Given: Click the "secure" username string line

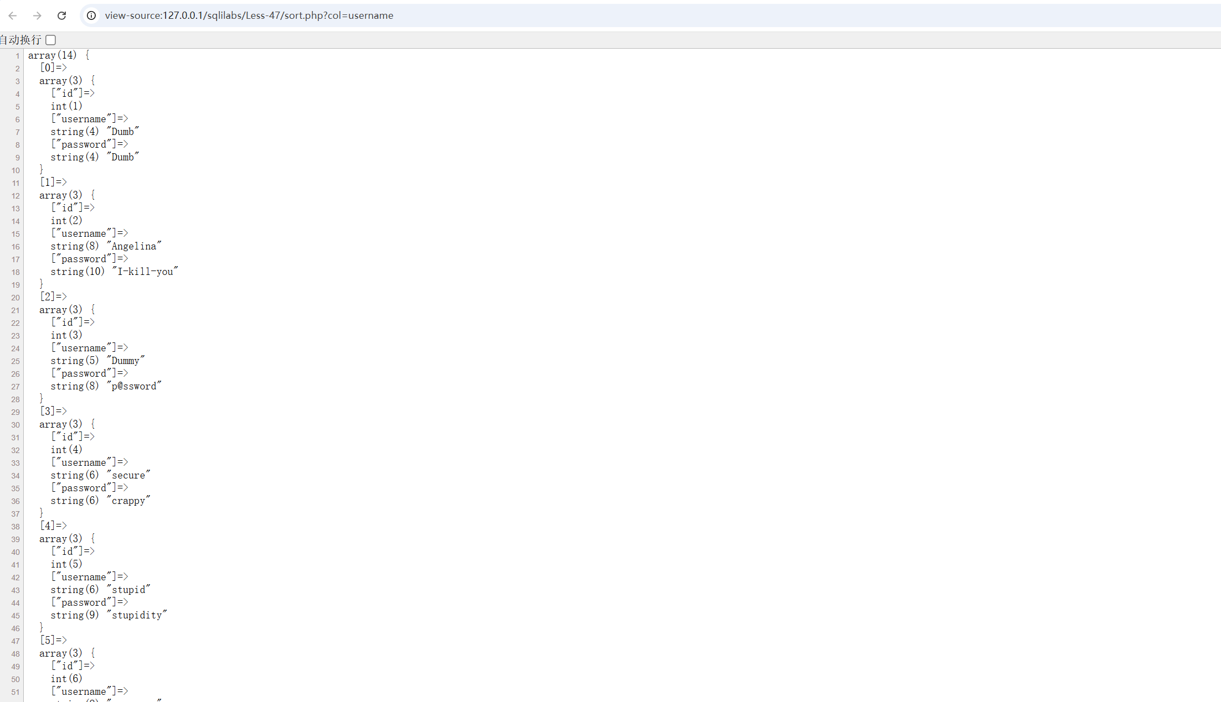Looking at the screenshot, I should pyautogui.click(x=100, y=475).
